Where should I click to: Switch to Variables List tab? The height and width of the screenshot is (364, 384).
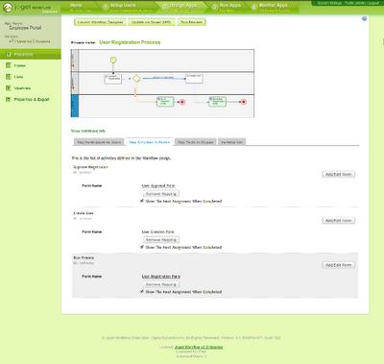coord(232,142)
